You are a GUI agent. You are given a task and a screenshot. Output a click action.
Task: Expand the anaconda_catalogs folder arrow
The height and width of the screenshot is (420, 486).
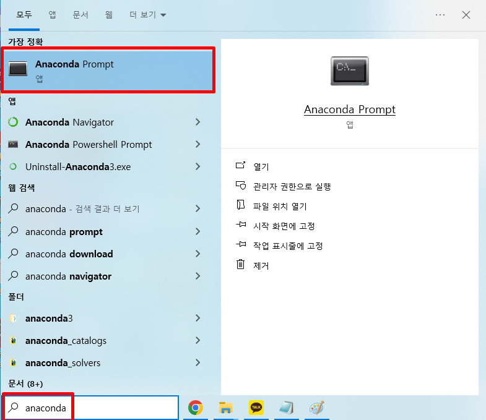(x=197, y=340)
